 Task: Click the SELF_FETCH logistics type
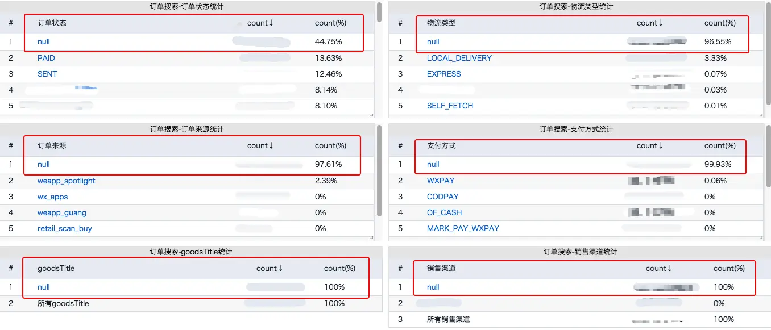pyautogui.click(x=450, y=106)
